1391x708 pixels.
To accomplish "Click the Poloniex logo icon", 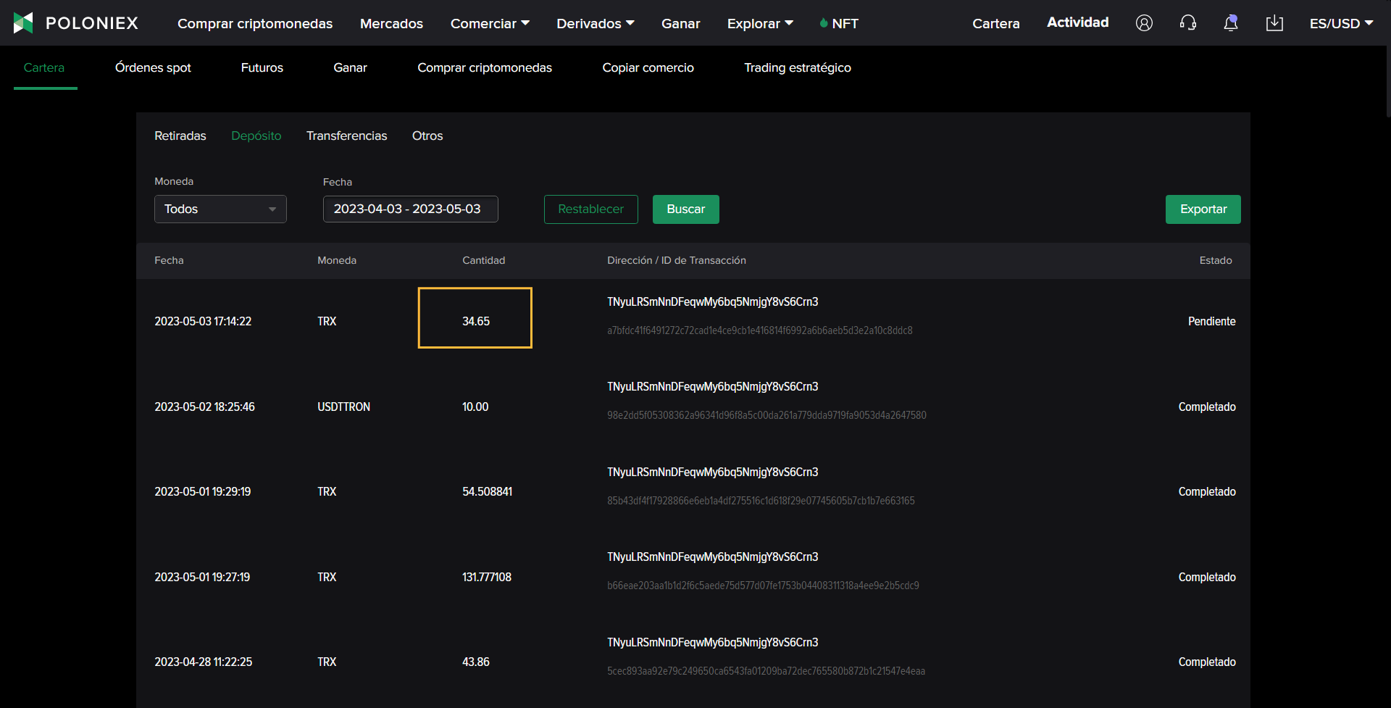I will coord(24,23).
